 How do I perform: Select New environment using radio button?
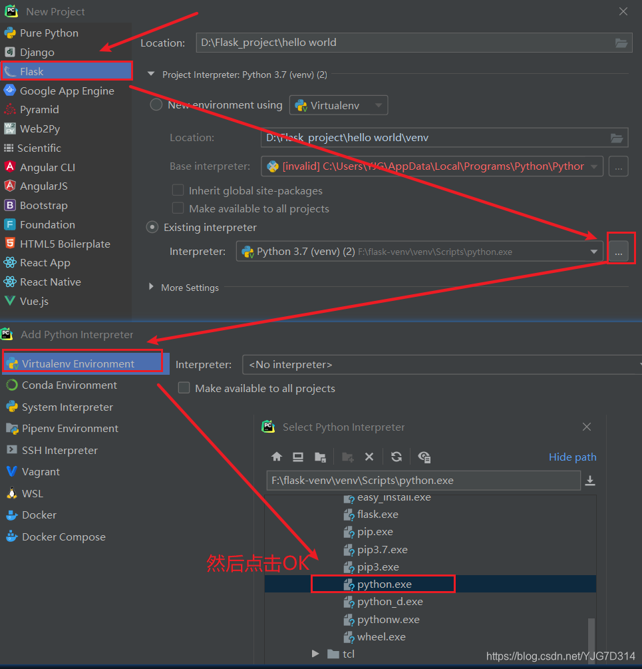[156, 105]
